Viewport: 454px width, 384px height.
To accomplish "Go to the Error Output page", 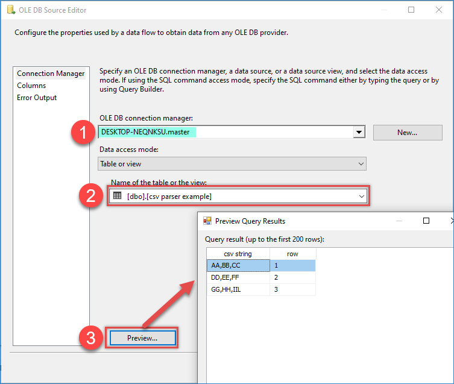I will tap(37, 98).
